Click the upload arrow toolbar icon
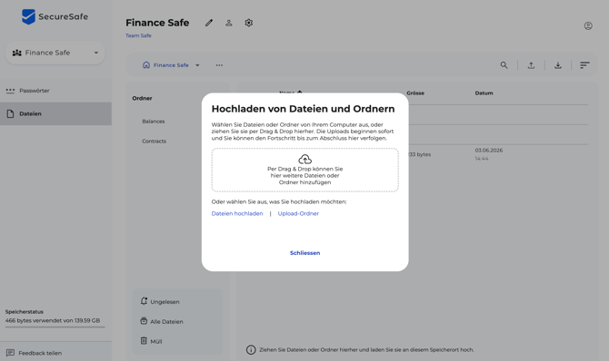This screenshot has width=609, height=361. (531, 65)
